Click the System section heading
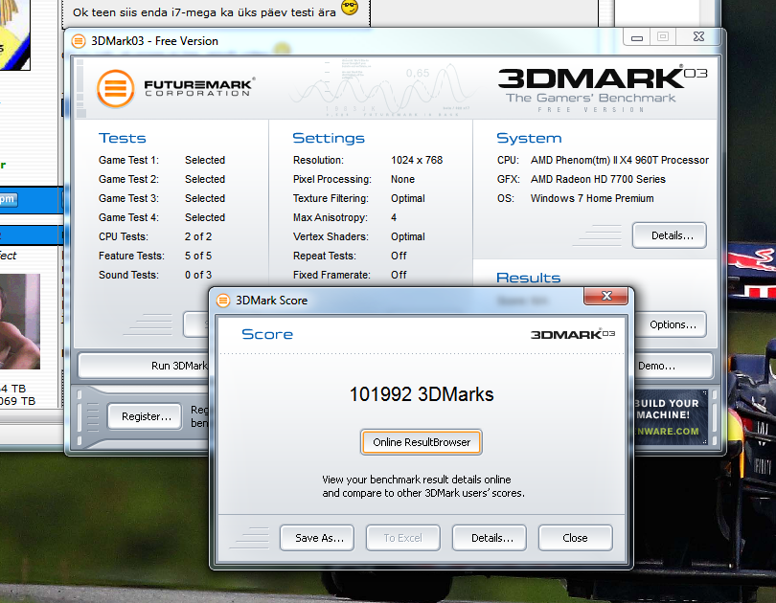The image size is (776, 603). [x=529, y=138]
